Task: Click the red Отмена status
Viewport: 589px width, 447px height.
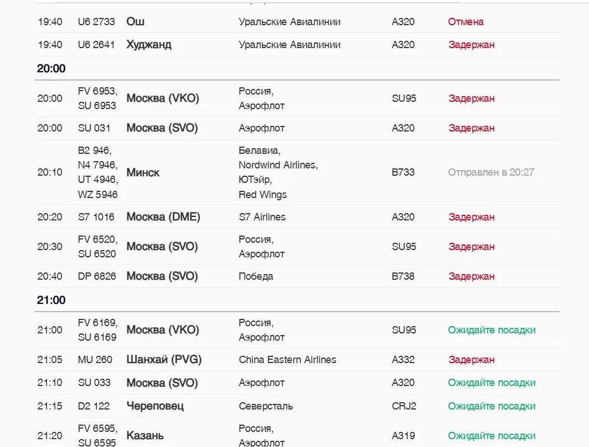Action: click(466, 22)
